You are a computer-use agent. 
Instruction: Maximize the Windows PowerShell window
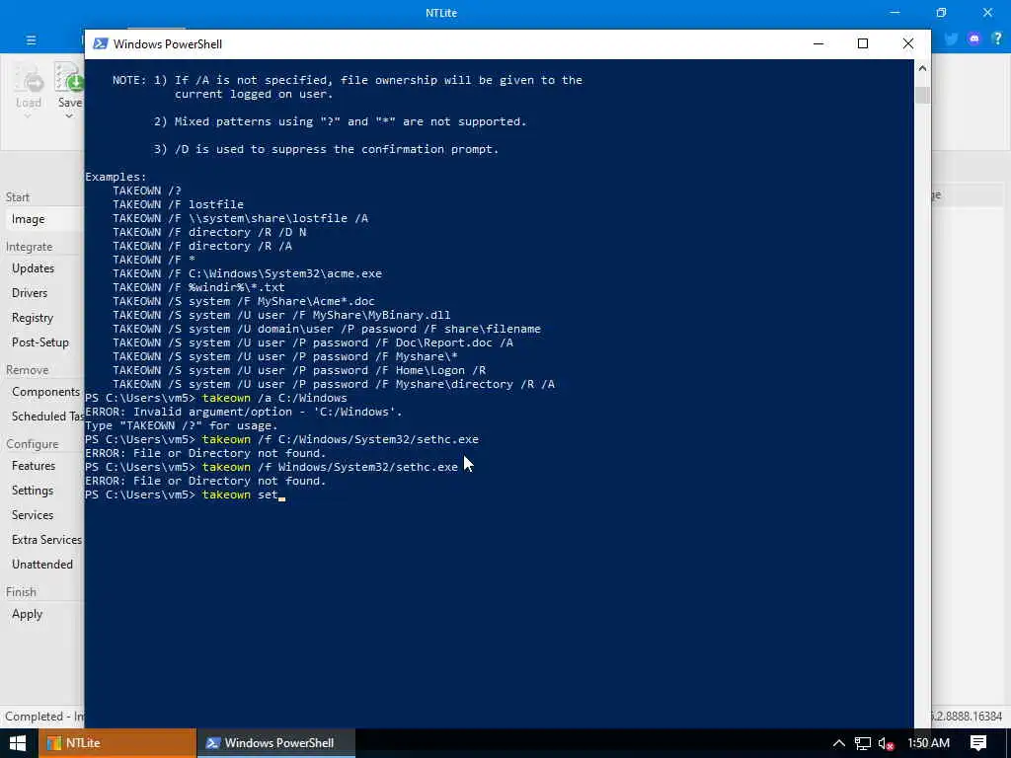tap(863, 43)
